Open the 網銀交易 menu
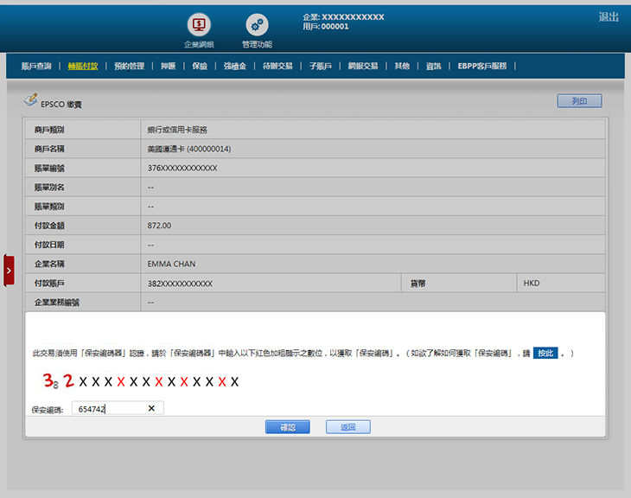 pyautogui.click(x=363, y=66)
